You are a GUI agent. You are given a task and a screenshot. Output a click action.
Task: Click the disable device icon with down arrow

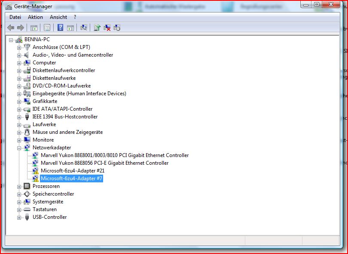point(117,27)
